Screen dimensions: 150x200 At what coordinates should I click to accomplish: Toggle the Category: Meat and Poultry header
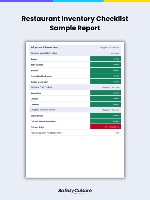click(43, 110)
